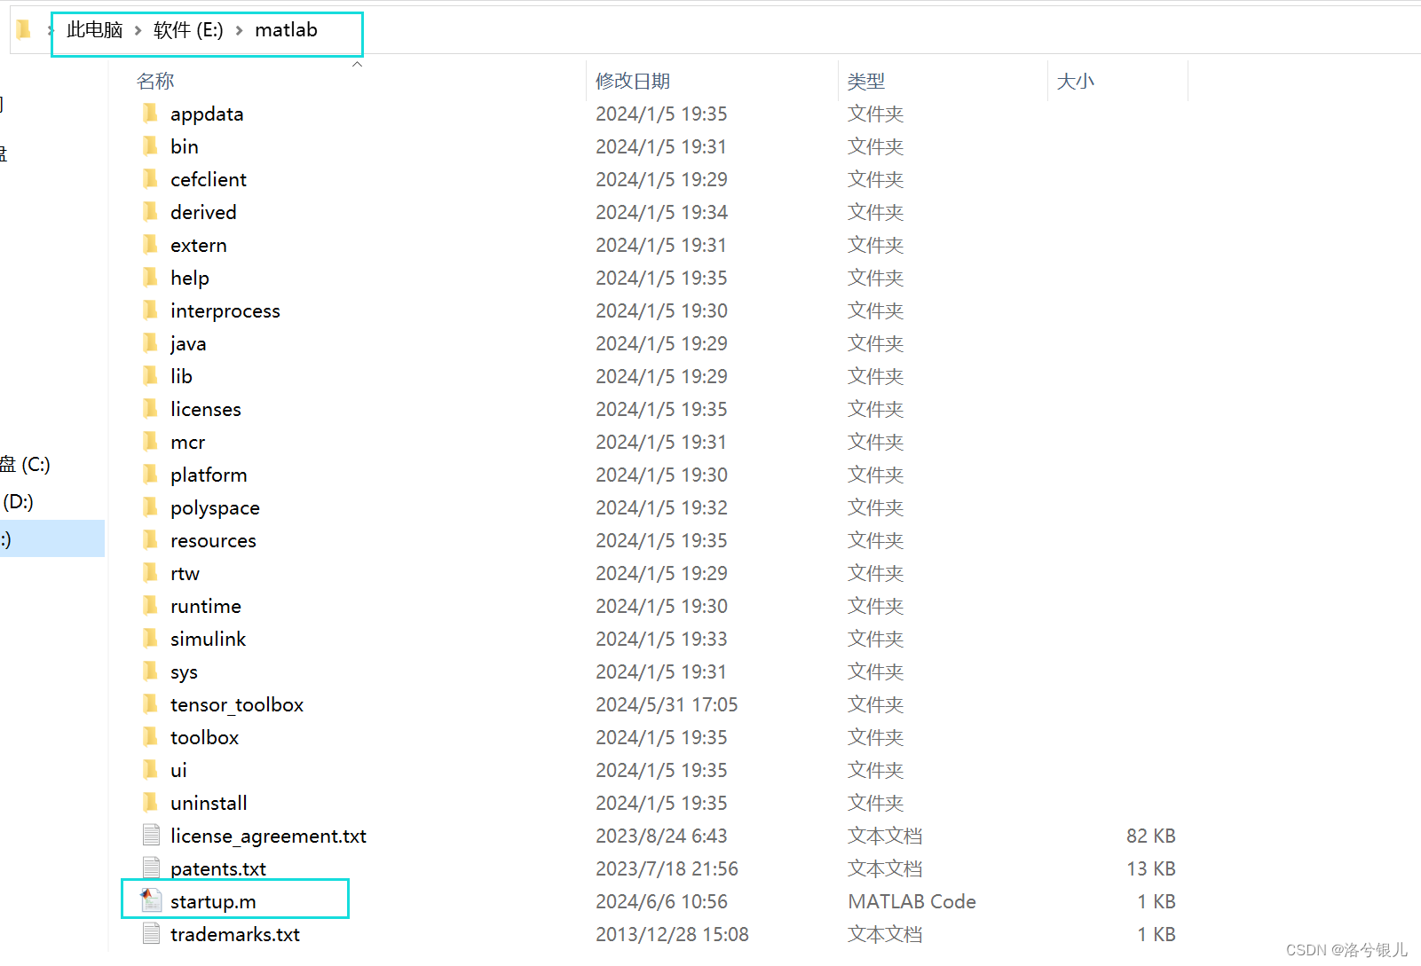Open the startup.m MATLAB Code file
The height and width of the screenshot is (966, 1421).
point(213,900)
